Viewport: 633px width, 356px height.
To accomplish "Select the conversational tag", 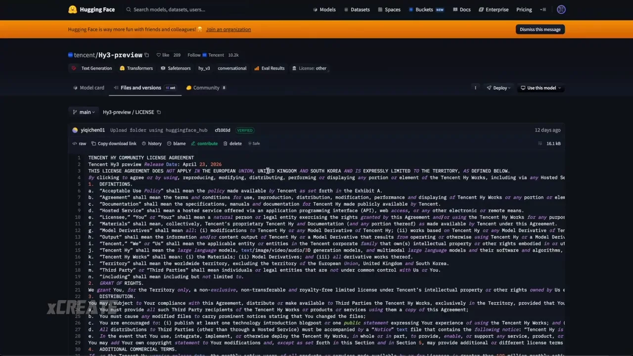I will (232, 68).
